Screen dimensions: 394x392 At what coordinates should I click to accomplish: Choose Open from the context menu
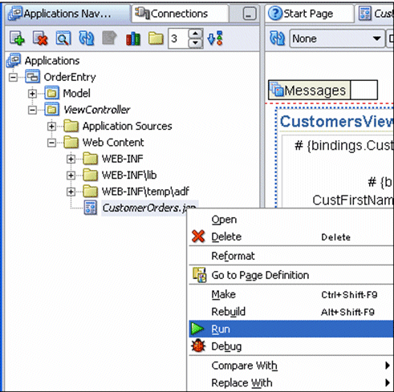point(291,220)
